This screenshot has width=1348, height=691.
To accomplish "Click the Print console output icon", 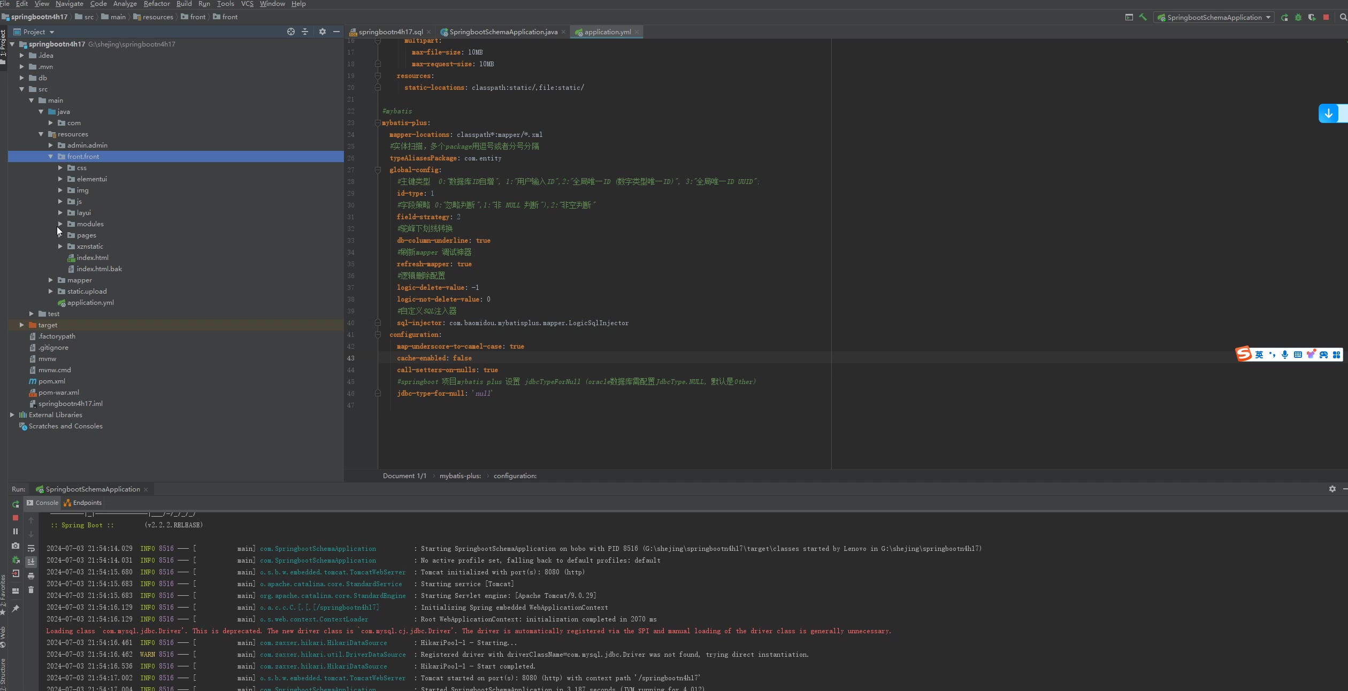I will point(31,575).
